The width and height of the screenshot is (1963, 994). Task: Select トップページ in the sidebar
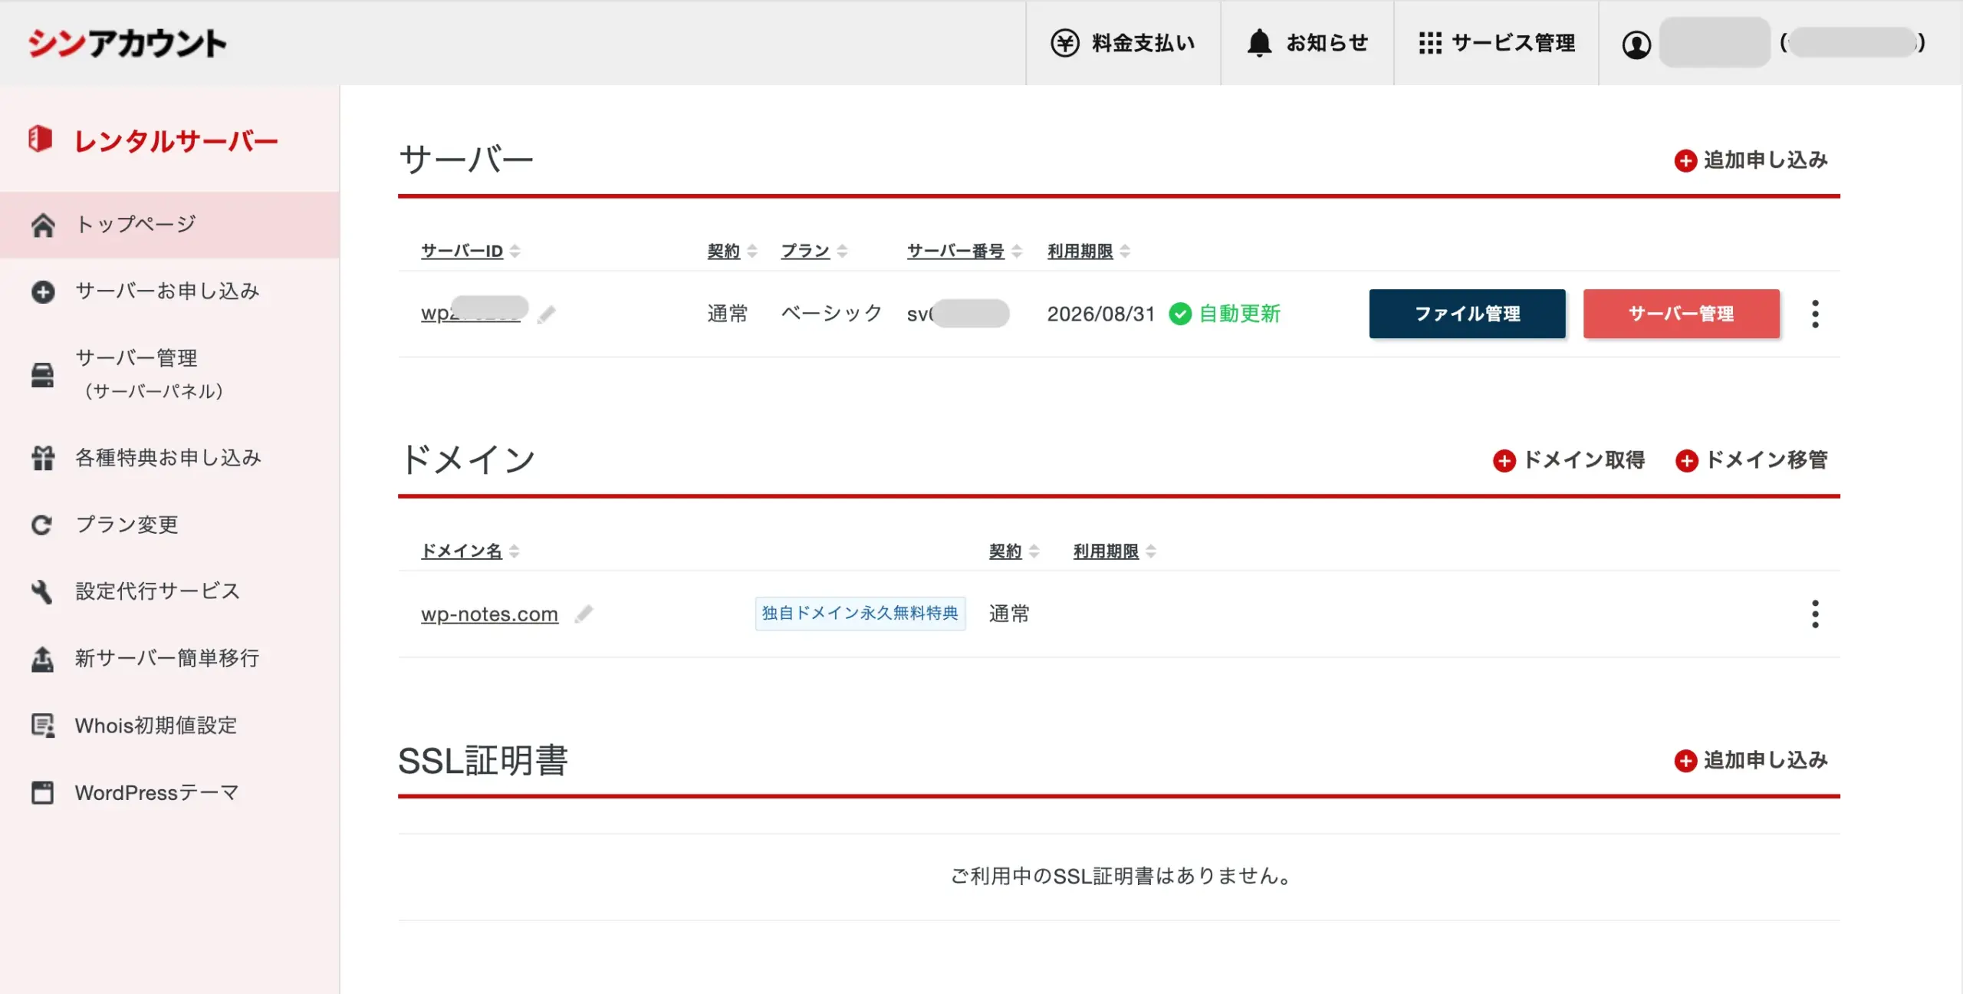pos(136,225)
